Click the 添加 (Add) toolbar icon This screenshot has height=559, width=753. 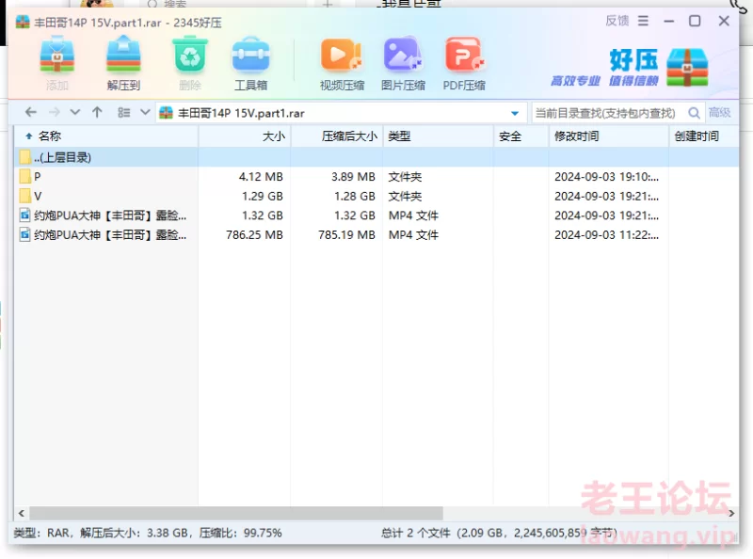coord(56,63)
